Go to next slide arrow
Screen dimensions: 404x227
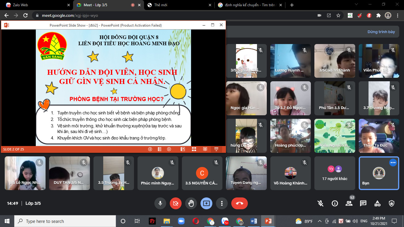tap(169, 149)
